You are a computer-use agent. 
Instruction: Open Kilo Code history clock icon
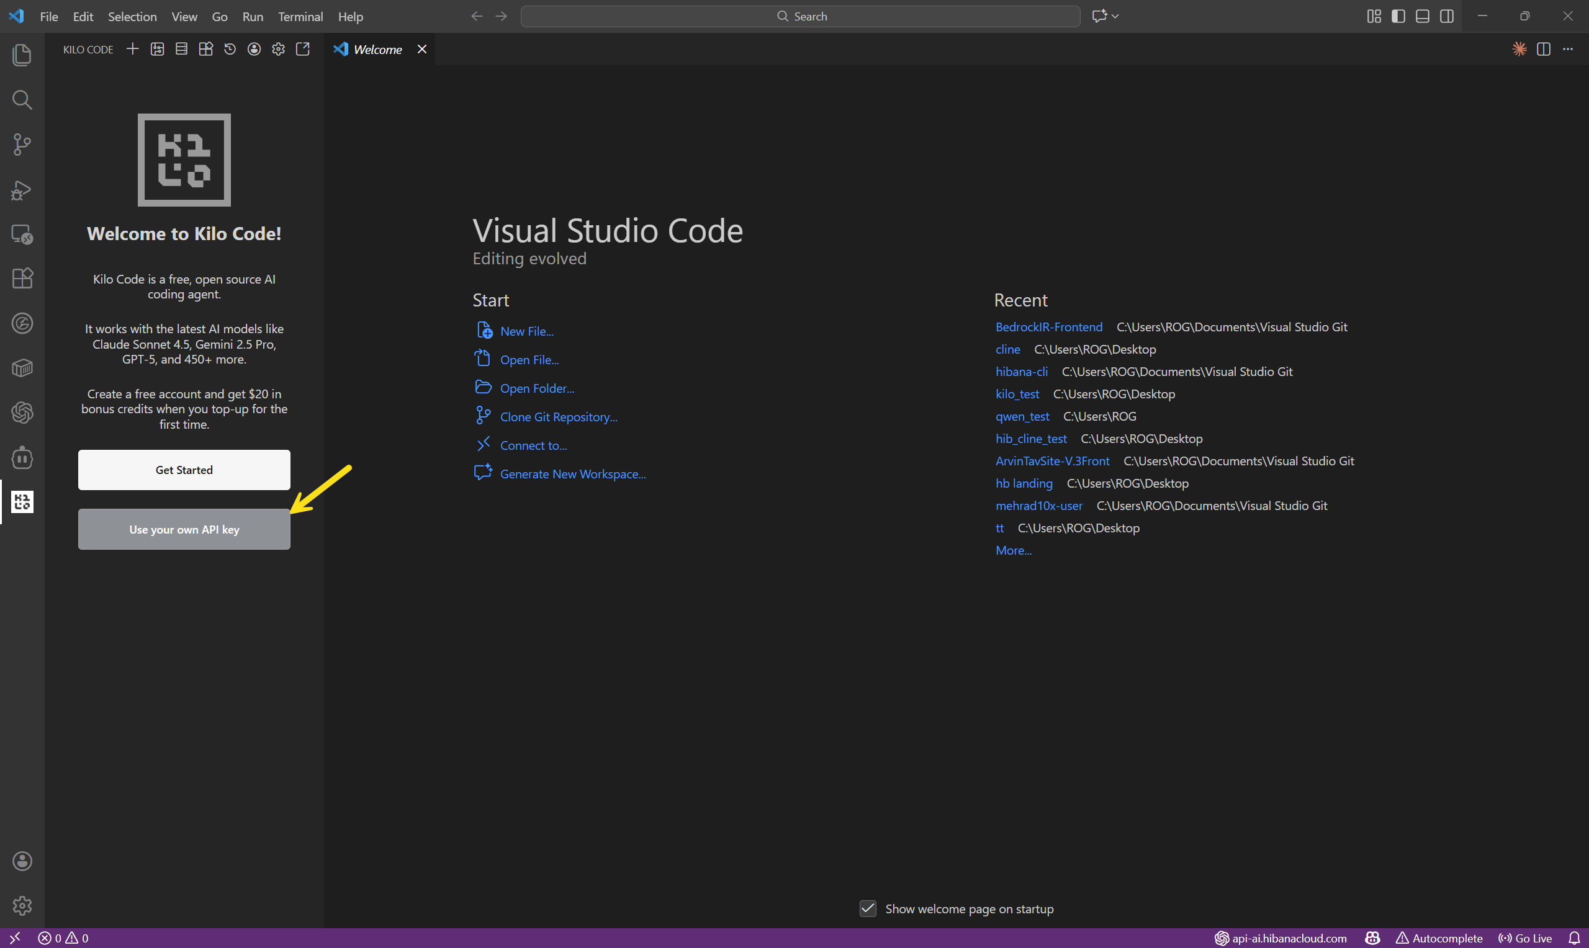(230, 49)
